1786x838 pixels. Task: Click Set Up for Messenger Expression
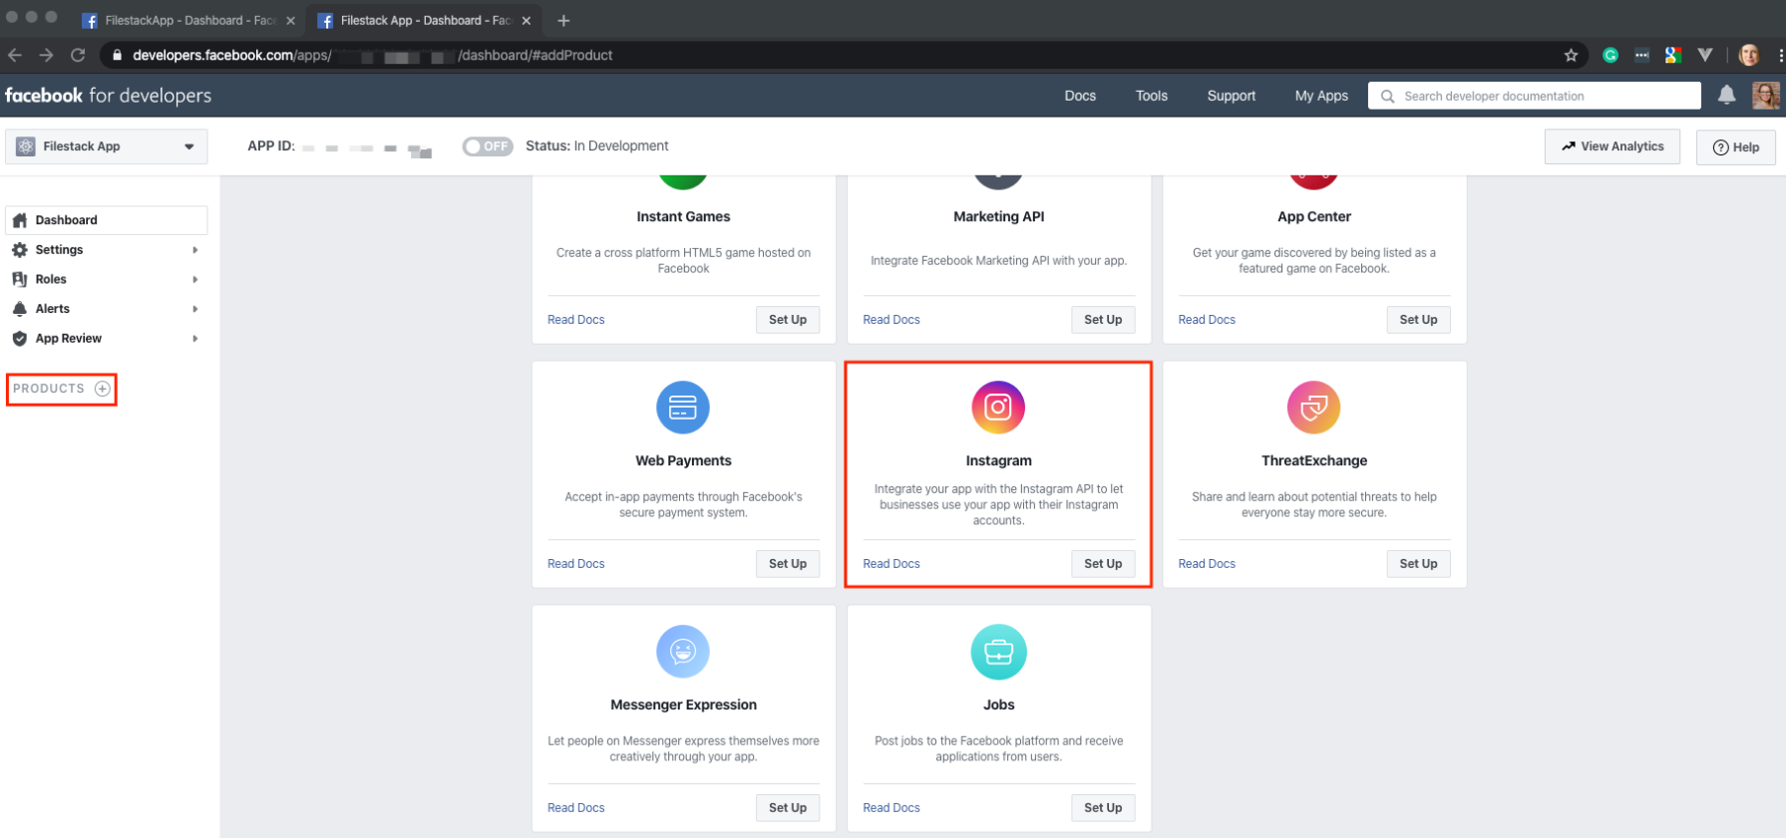click(x=788, y=808)
